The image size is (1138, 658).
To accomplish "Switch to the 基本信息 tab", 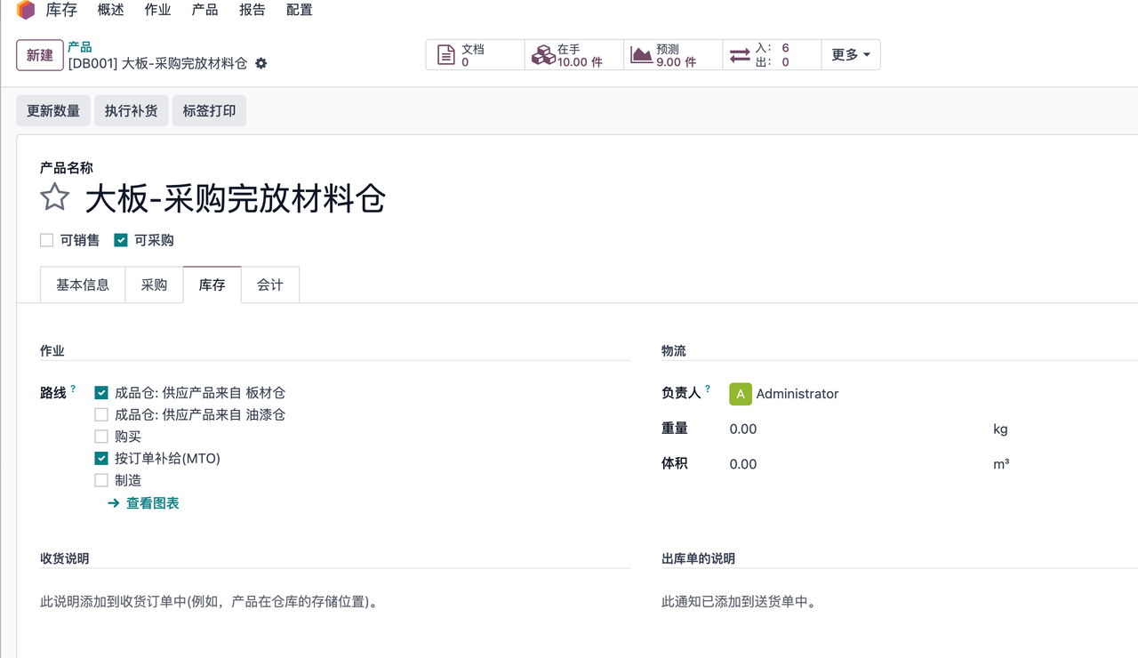I will click(83, 285).
